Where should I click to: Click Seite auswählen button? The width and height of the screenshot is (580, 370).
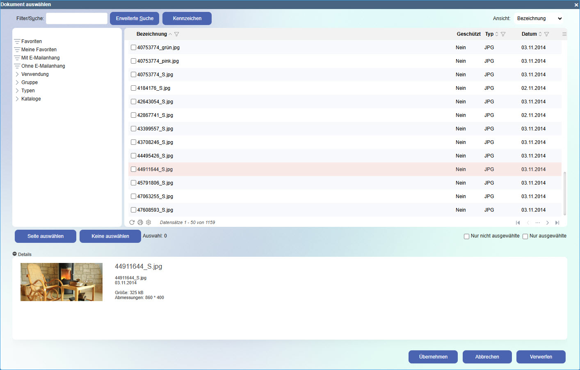[46, 236]
